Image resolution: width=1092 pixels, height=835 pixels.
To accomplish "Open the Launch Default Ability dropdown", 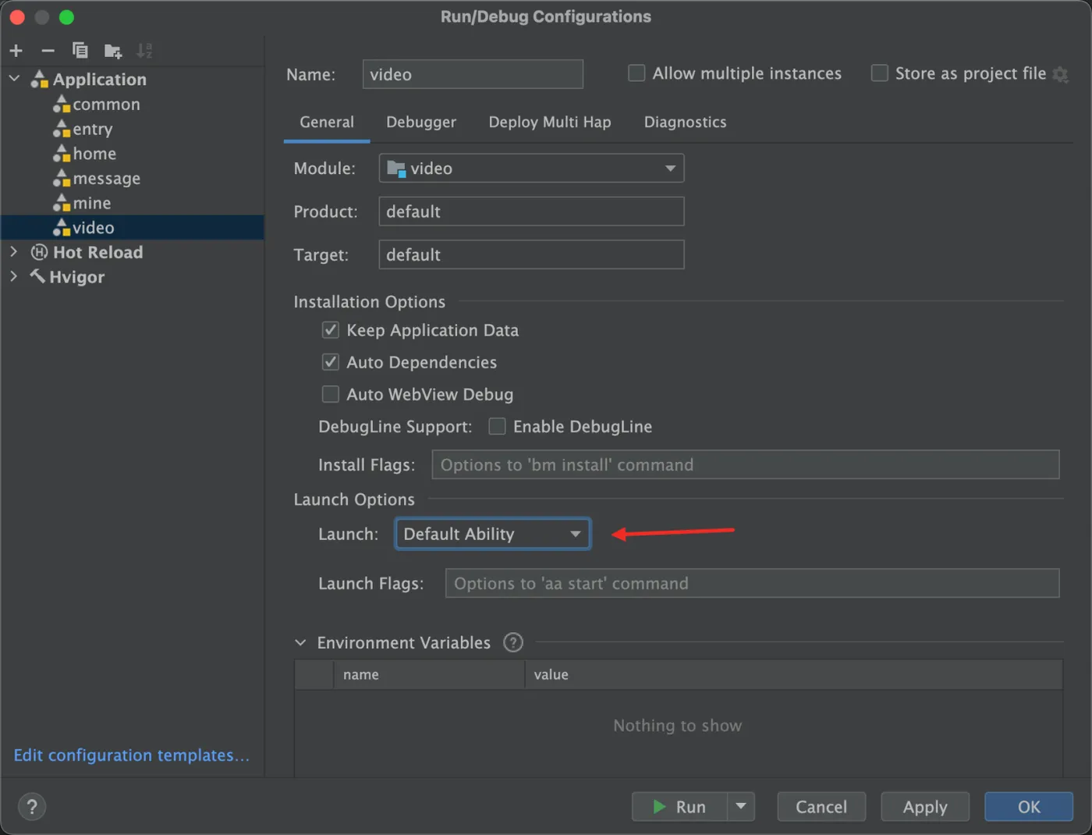I will pyautogui.click(x=492, y=534).
